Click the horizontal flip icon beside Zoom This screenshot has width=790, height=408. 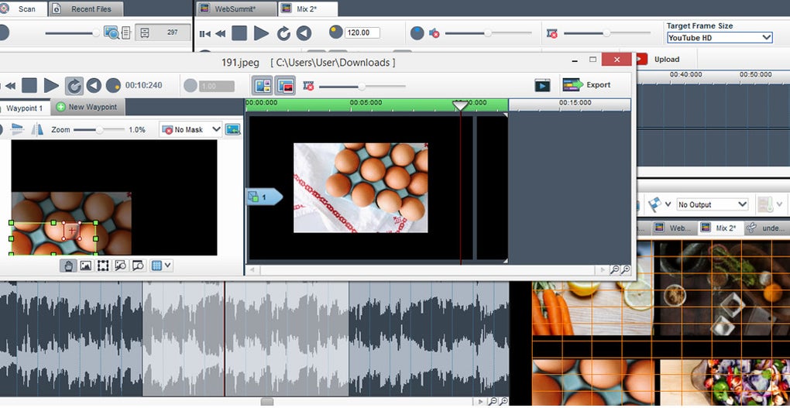(x=18, y=129)
